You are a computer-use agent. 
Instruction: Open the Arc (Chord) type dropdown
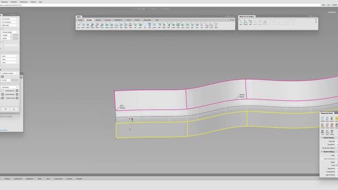(10, 19)
